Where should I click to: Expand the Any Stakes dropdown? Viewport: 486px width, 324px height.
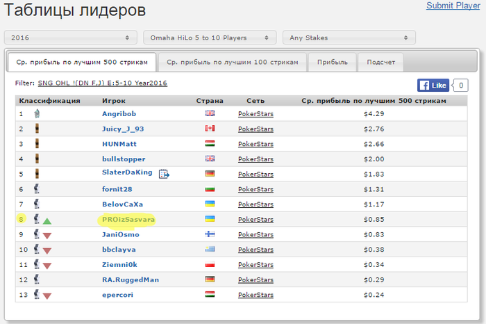tap(349, 38)
